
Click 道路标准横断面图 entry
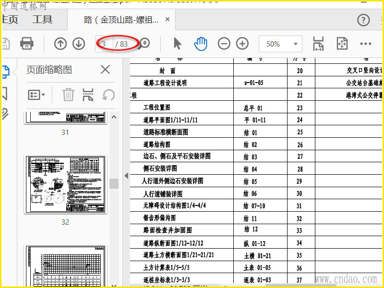pos(166,132)
